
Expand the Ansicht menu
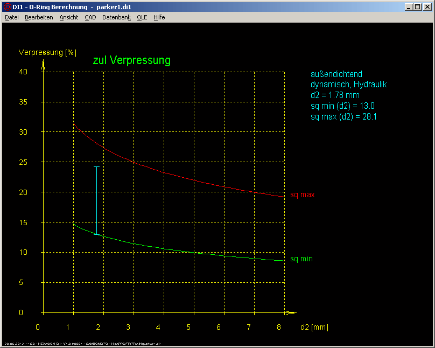point(69,17)
